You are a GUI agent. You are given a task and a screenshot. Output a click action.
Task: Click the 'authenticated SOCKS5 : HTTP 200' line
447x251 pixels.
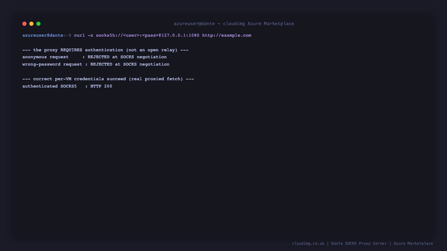click(67, 86)
